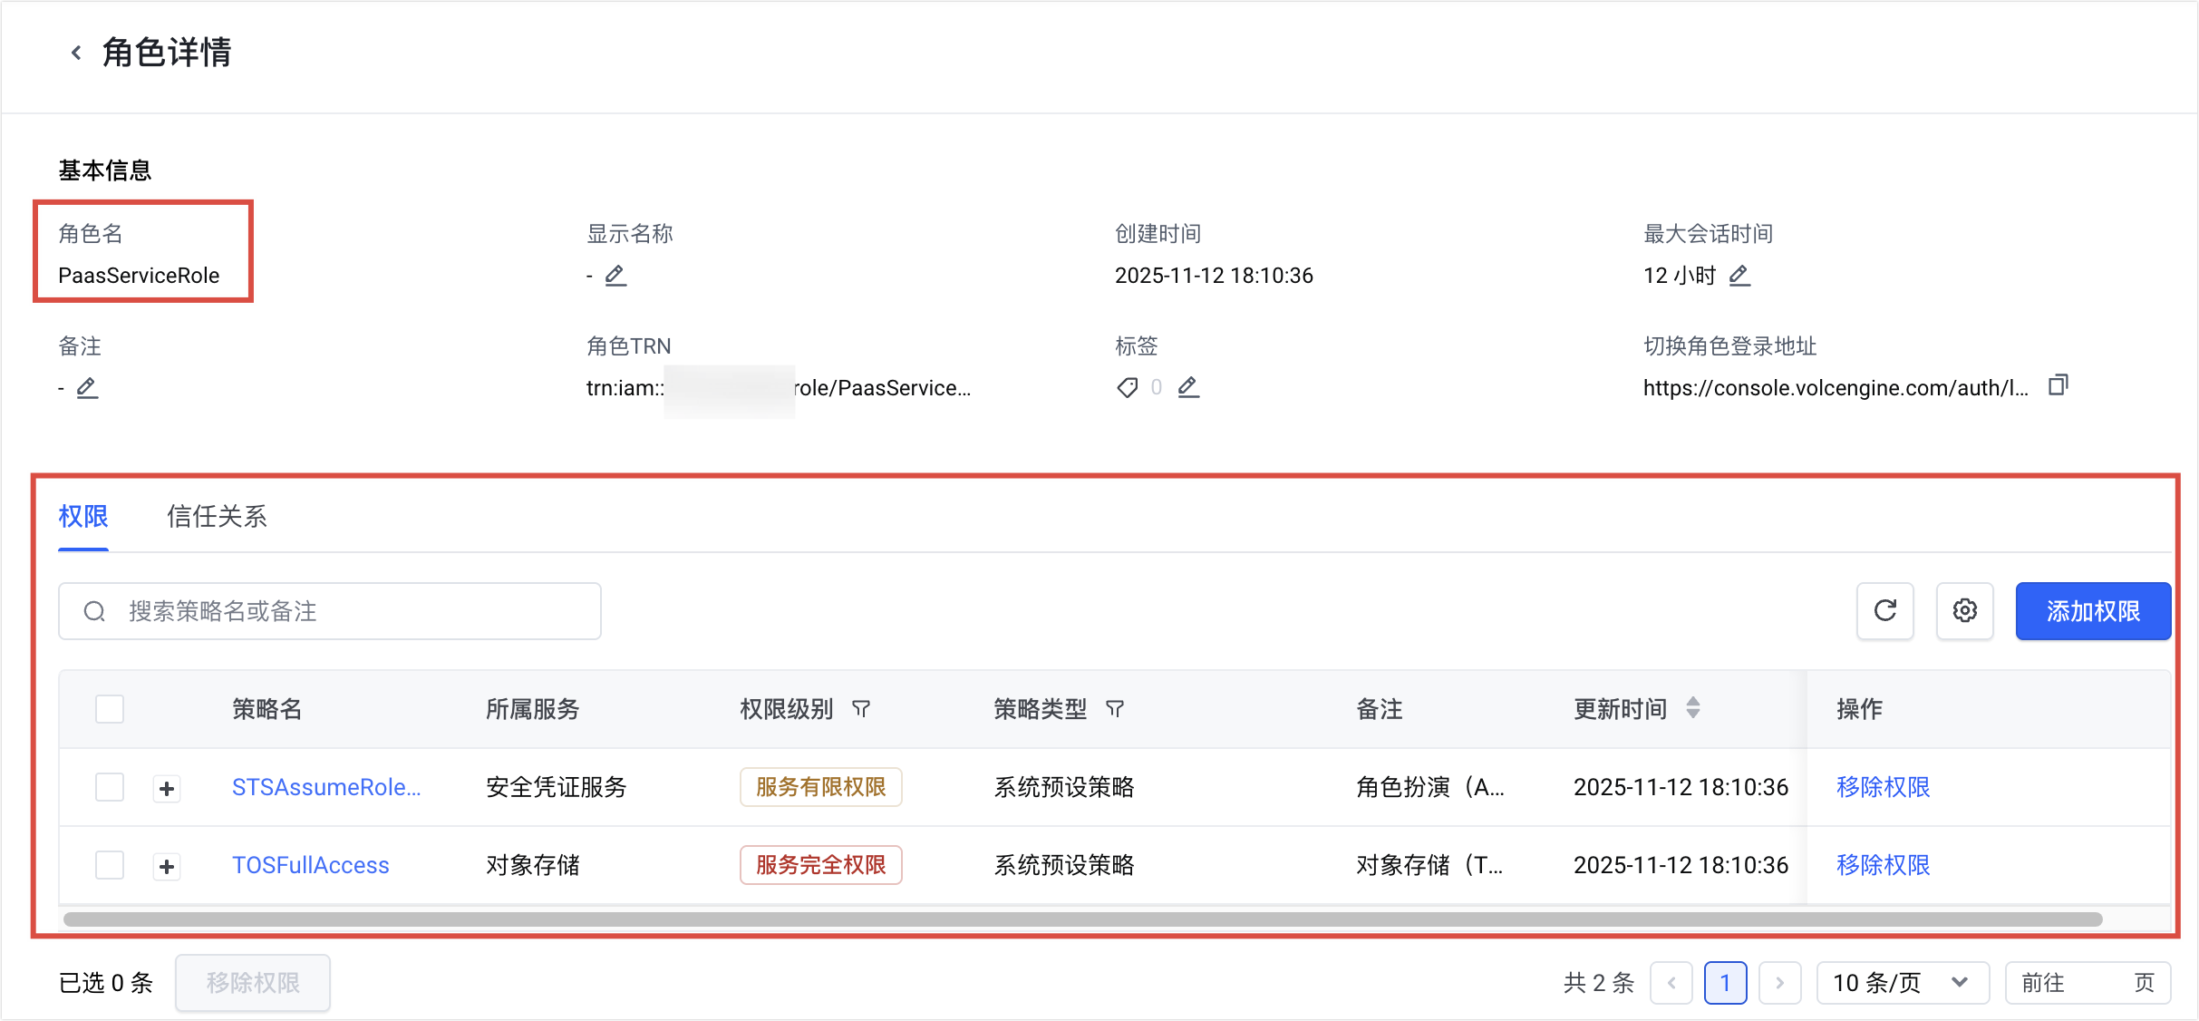
Task: Click 移除权限 link for TOSFullAccess
Action: coord(1883,865)
